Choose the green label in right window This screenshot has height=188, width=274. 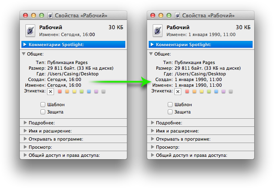[209, 91]
